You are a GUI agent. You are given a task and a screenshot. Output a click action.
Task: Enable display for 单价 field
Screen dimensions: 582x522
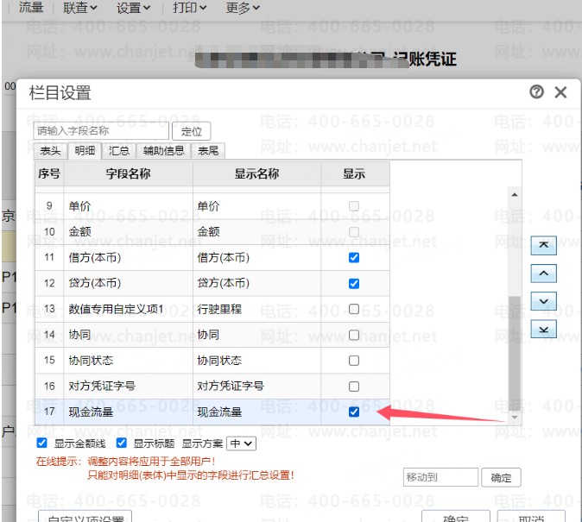pyautogui.click(x=354, y=206)
